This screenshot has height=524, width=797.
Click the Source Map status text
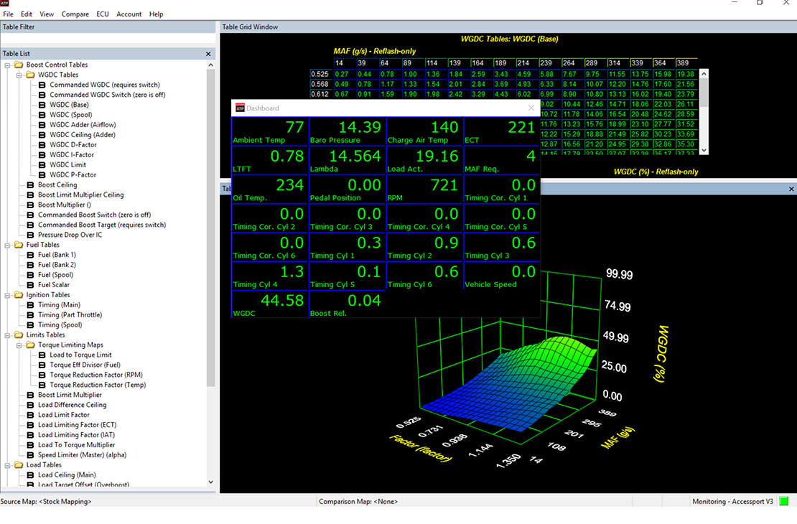46,501
